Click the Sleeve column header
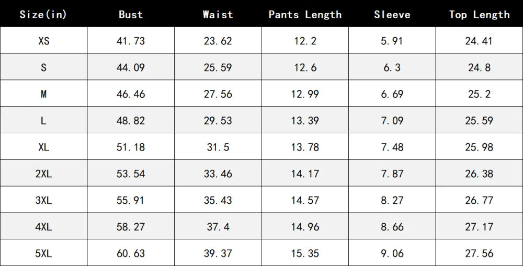Image resolution: width=523 pixels, height=266 pixels. (392, 15)
